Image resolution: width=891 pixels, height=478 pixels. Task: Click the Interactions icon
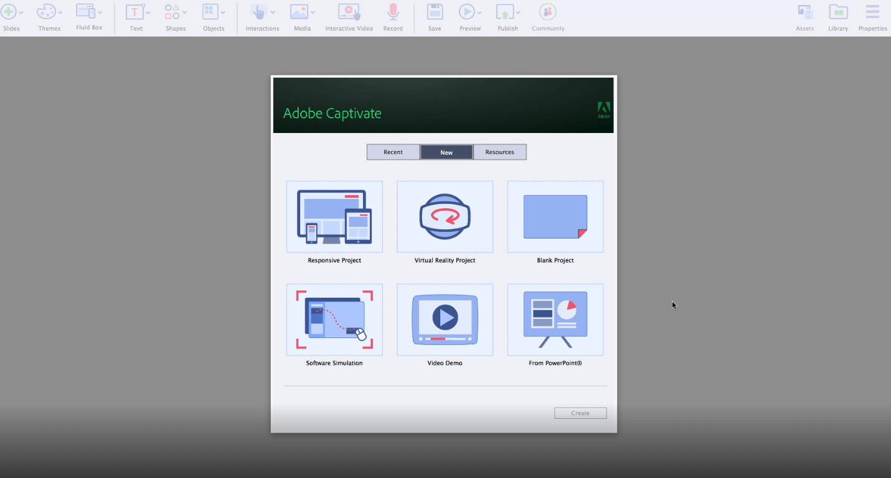[x=258, y=11]
